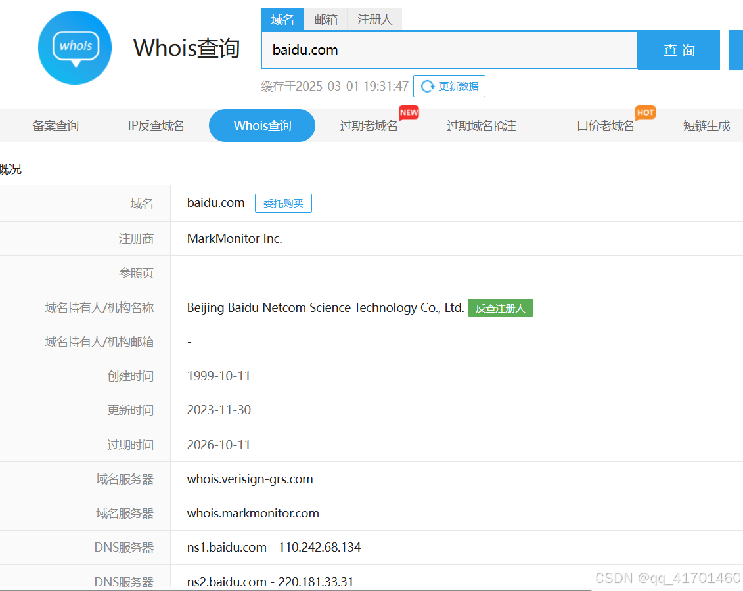
Task: Focus the baidu.com search input field
Action: [449, 50]
